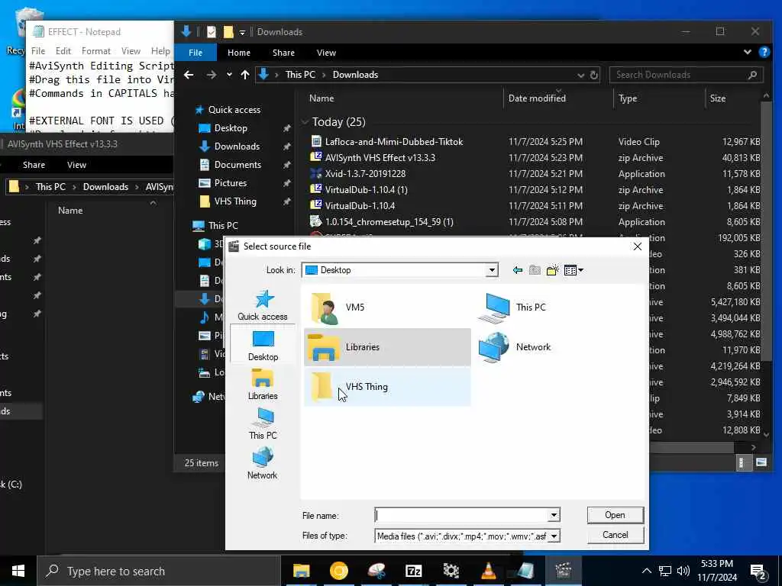Select Libraries item in file list

pyautogui.click(x=387, y=347)
